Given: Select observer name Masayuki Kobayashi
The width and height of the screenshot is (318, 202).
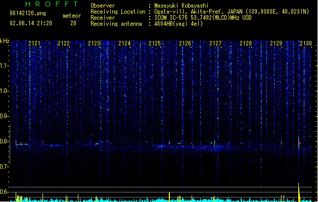Looking at the screenshot, I should point(181,6).
